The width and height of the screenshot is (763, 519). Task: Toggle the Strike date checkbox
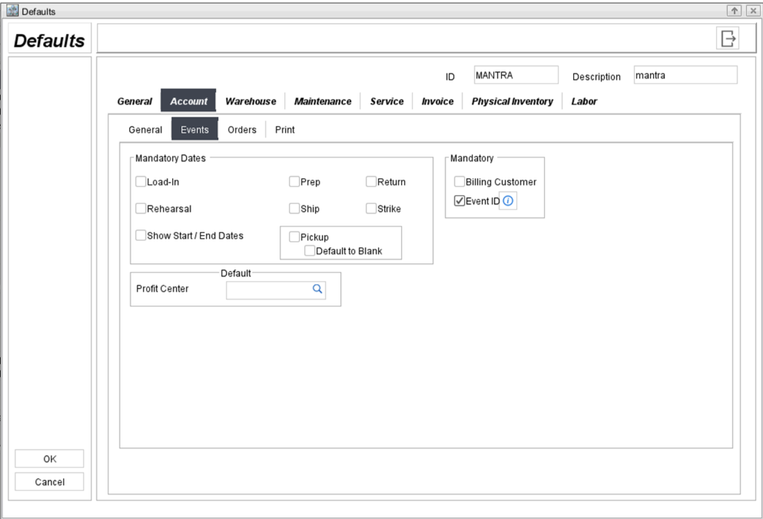[x=371, y=208]
